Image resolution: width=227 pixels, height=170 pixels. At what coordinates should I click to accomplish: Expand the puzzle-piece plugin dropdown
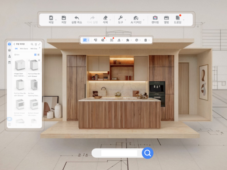point(132,40)
